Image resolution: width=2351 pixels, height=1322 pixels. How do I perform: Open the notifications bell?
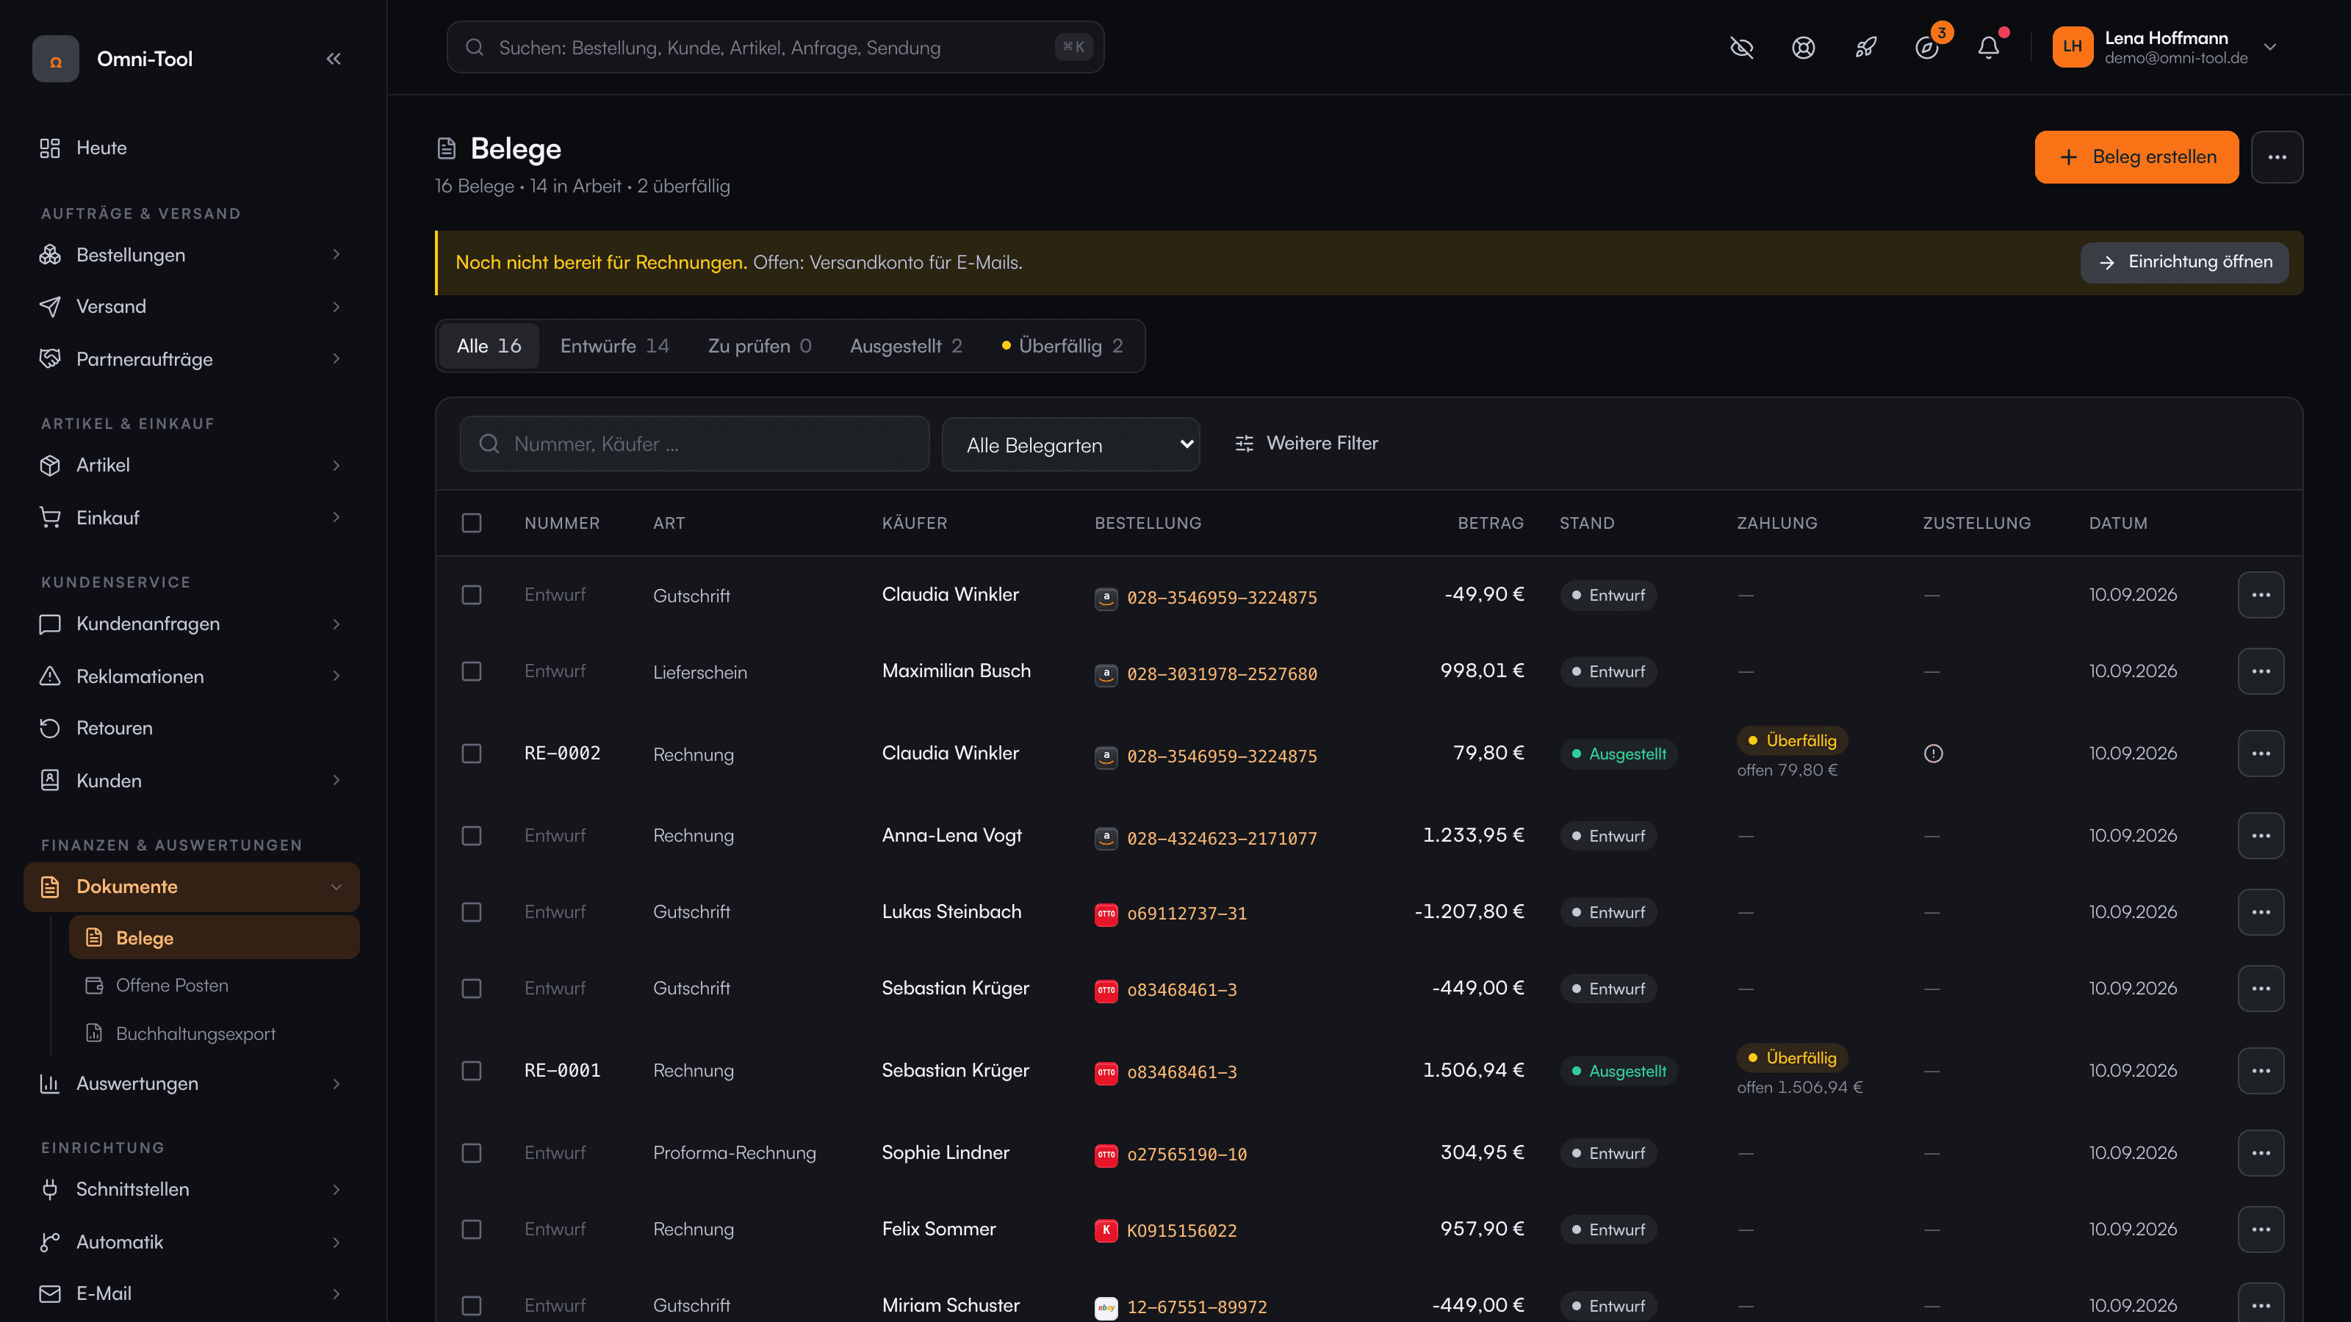coord(1989,48)
